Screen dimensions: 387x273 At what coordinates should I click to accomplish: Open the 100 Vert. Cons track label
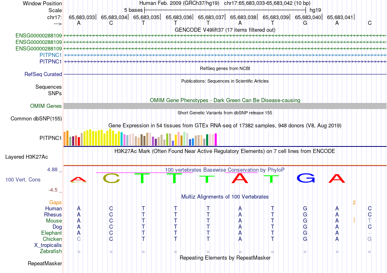[23, 179]
